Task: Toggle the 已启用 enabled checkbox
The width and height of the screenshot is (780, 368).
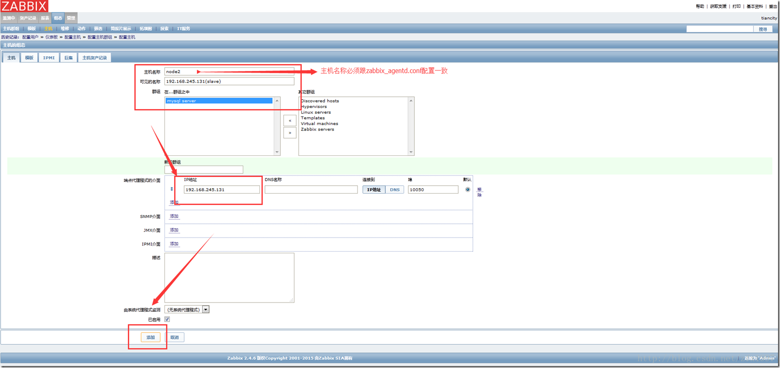Action: [167, 319]
